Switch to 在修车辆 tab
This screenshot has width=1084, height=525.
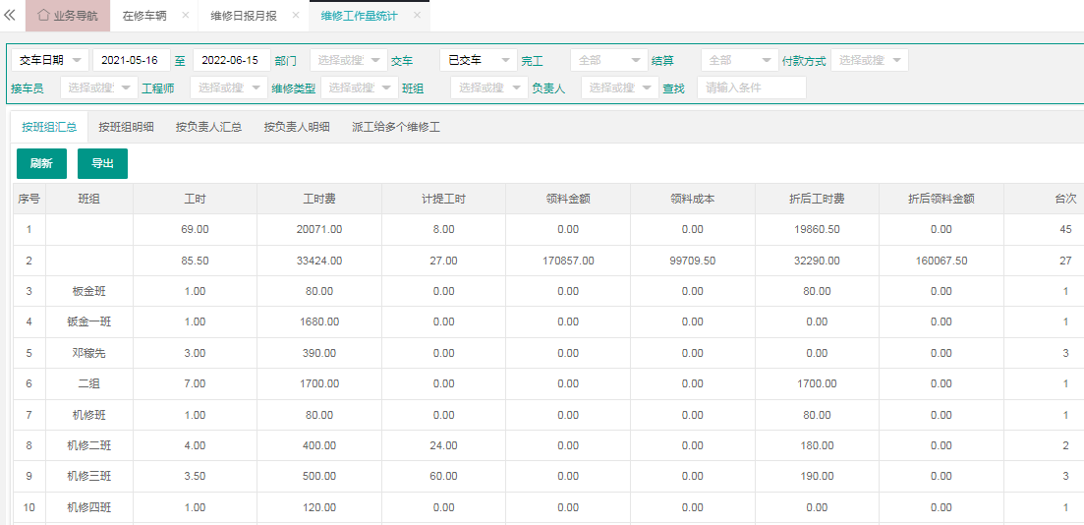pos(144,16)
